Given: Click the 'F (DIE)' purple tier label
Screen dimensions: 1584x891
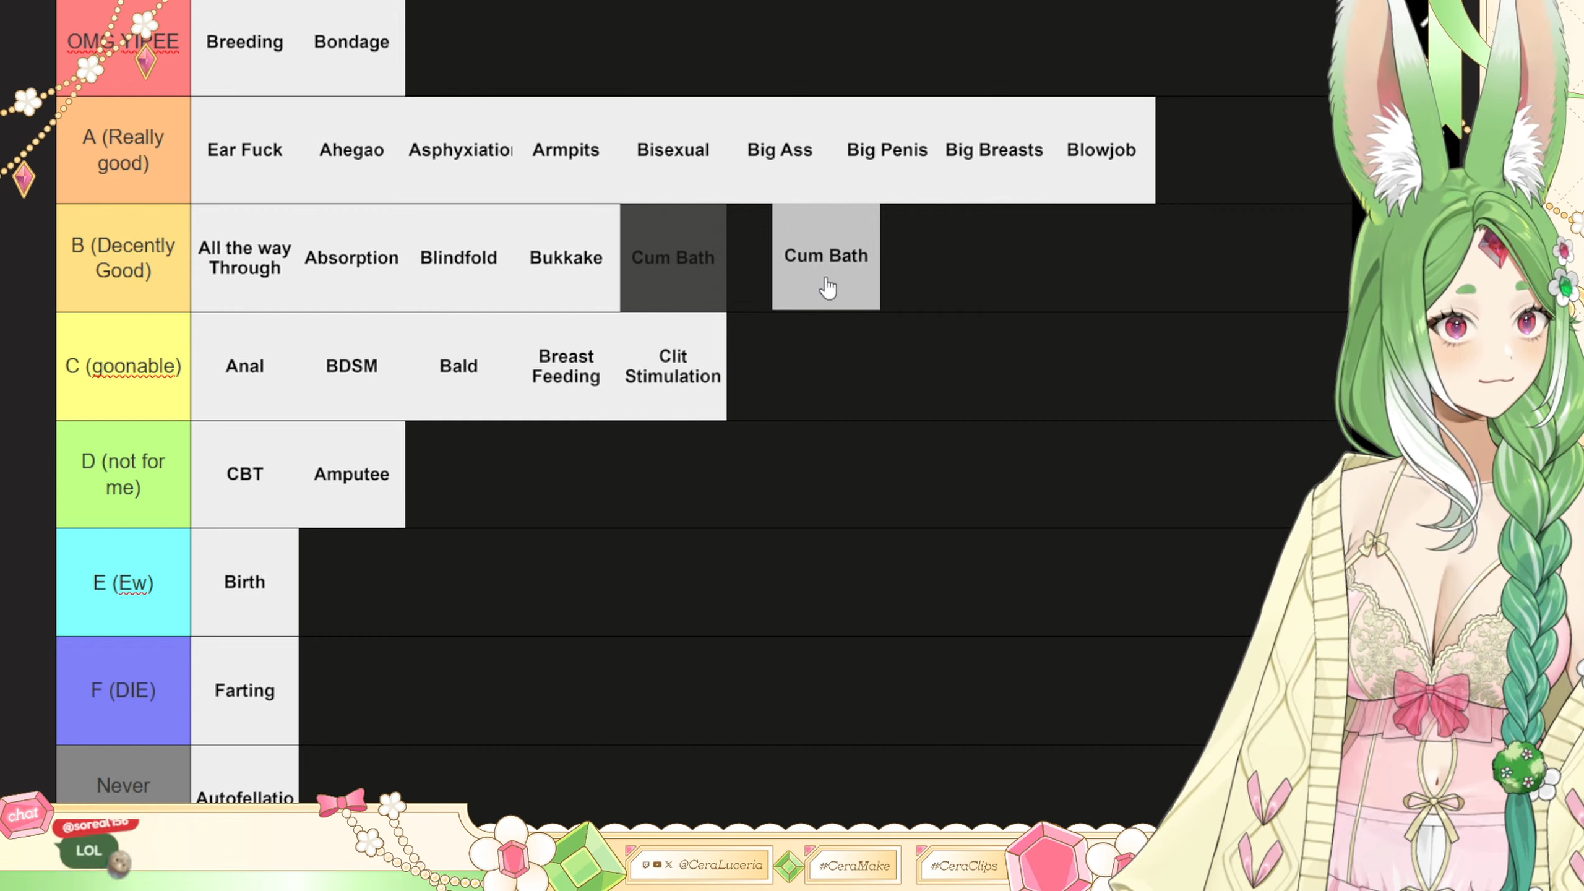Looking at the screenshot, I should (x=123, y=691).
